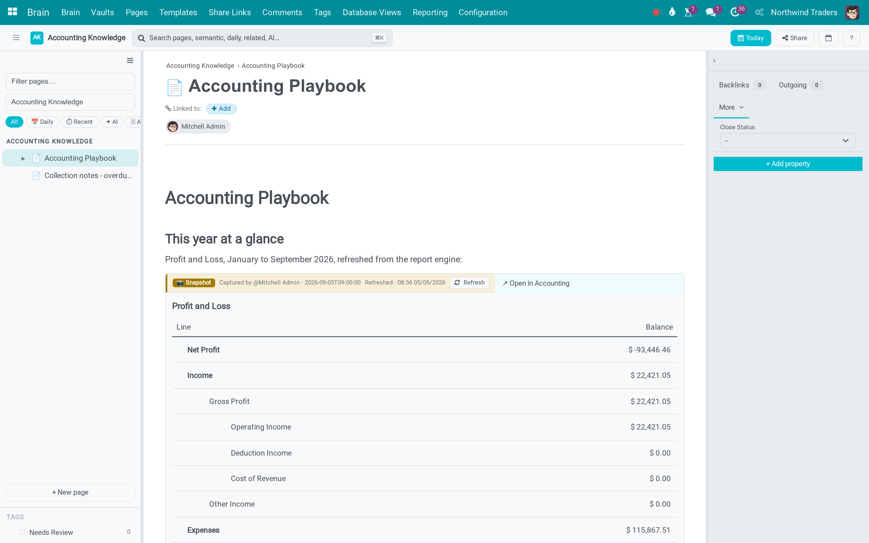This screenshot has width=869, height=543.
Task: Click the debug gears icon
Action: pyautogui.click(x=759, y=12)
